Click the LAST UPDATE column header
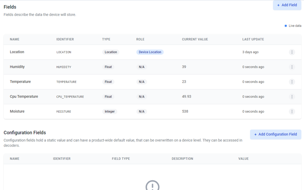 tap(253, 39)
